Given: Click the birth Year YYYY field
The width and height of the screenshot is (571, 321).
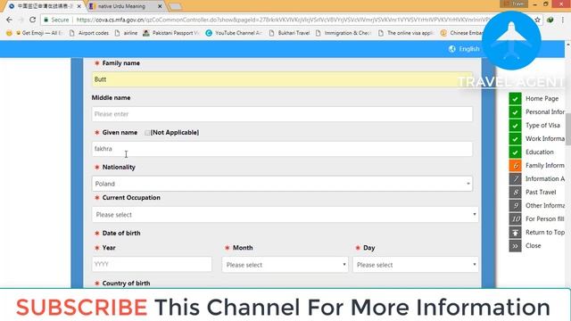Looking at the screenshot, I should pos(152,264).
